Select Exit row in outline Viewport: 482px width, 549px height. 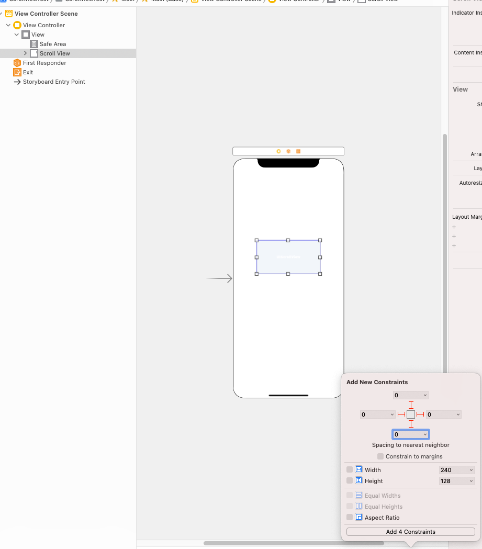[x=68, y=72]
